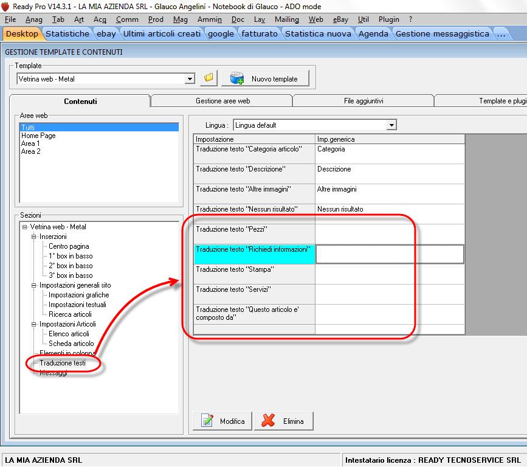Open the Prod menu
The image size is (527, 467).
click(x=156, y=19)
